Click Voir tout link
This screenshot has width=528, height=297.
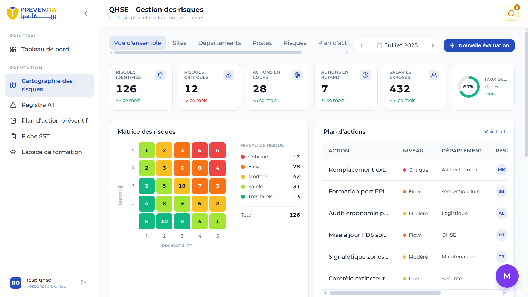tap(495, 132)
